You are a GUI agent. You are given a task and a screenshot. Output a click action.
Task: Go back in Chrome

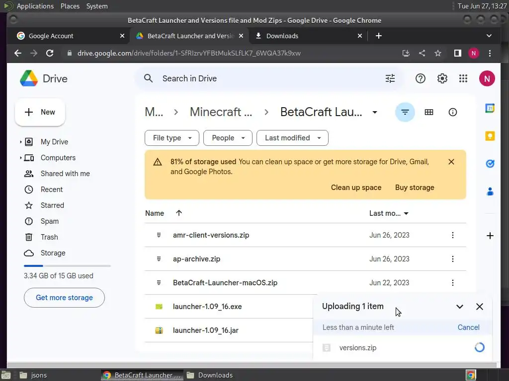pyautogui.click(x=18, y=53)
